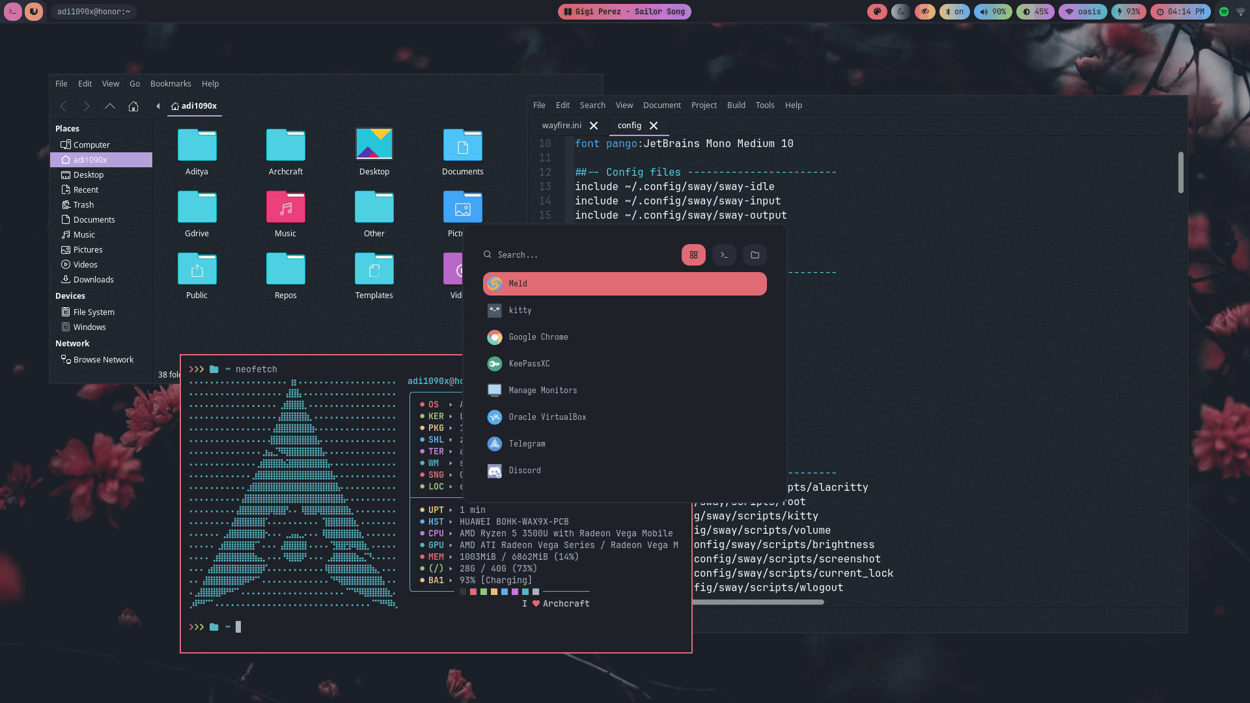Screen dimensions: 1250x703
Task: Open the theme palette icon in top bar
Action: click(x=877, y=12)
